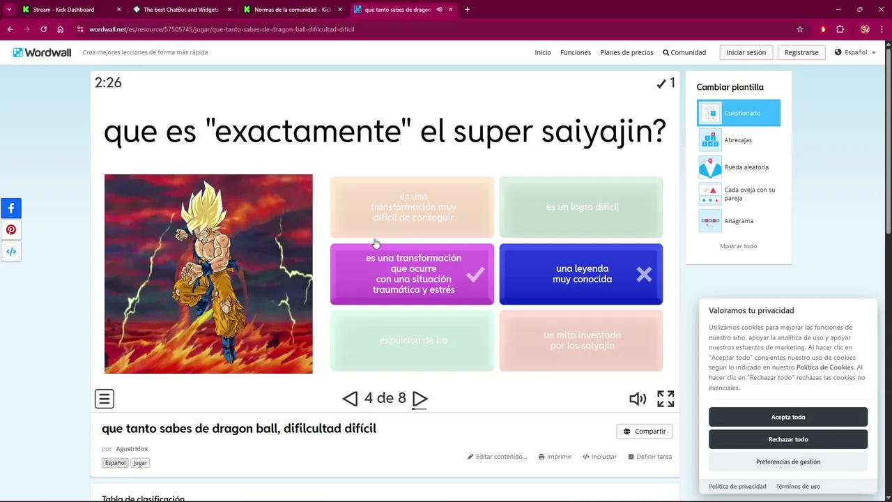Reload the current page

pyautogui.click(x=43, y=29)
